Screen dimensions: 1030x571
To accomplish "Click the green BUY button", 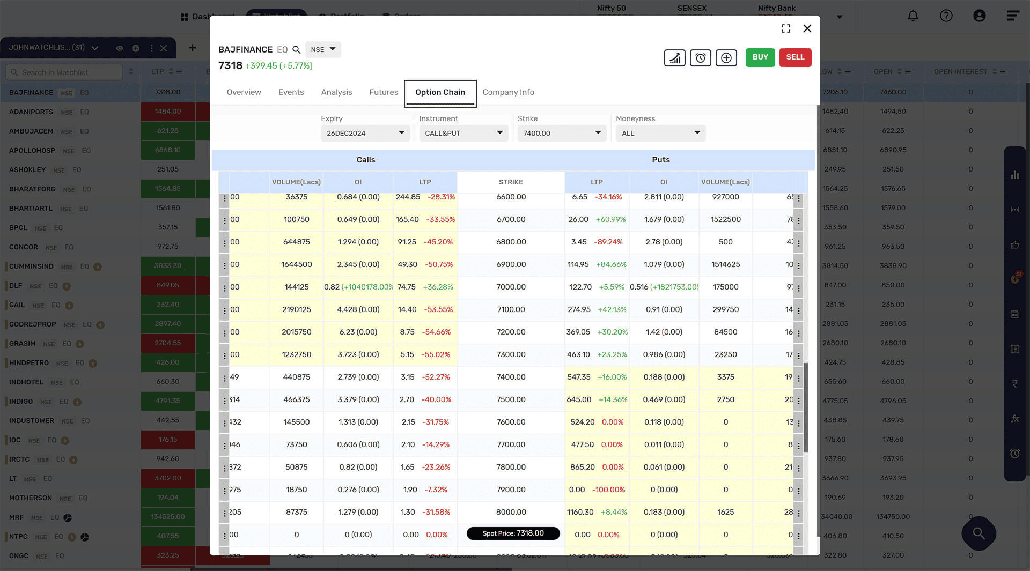I will [x=760, y=57].
